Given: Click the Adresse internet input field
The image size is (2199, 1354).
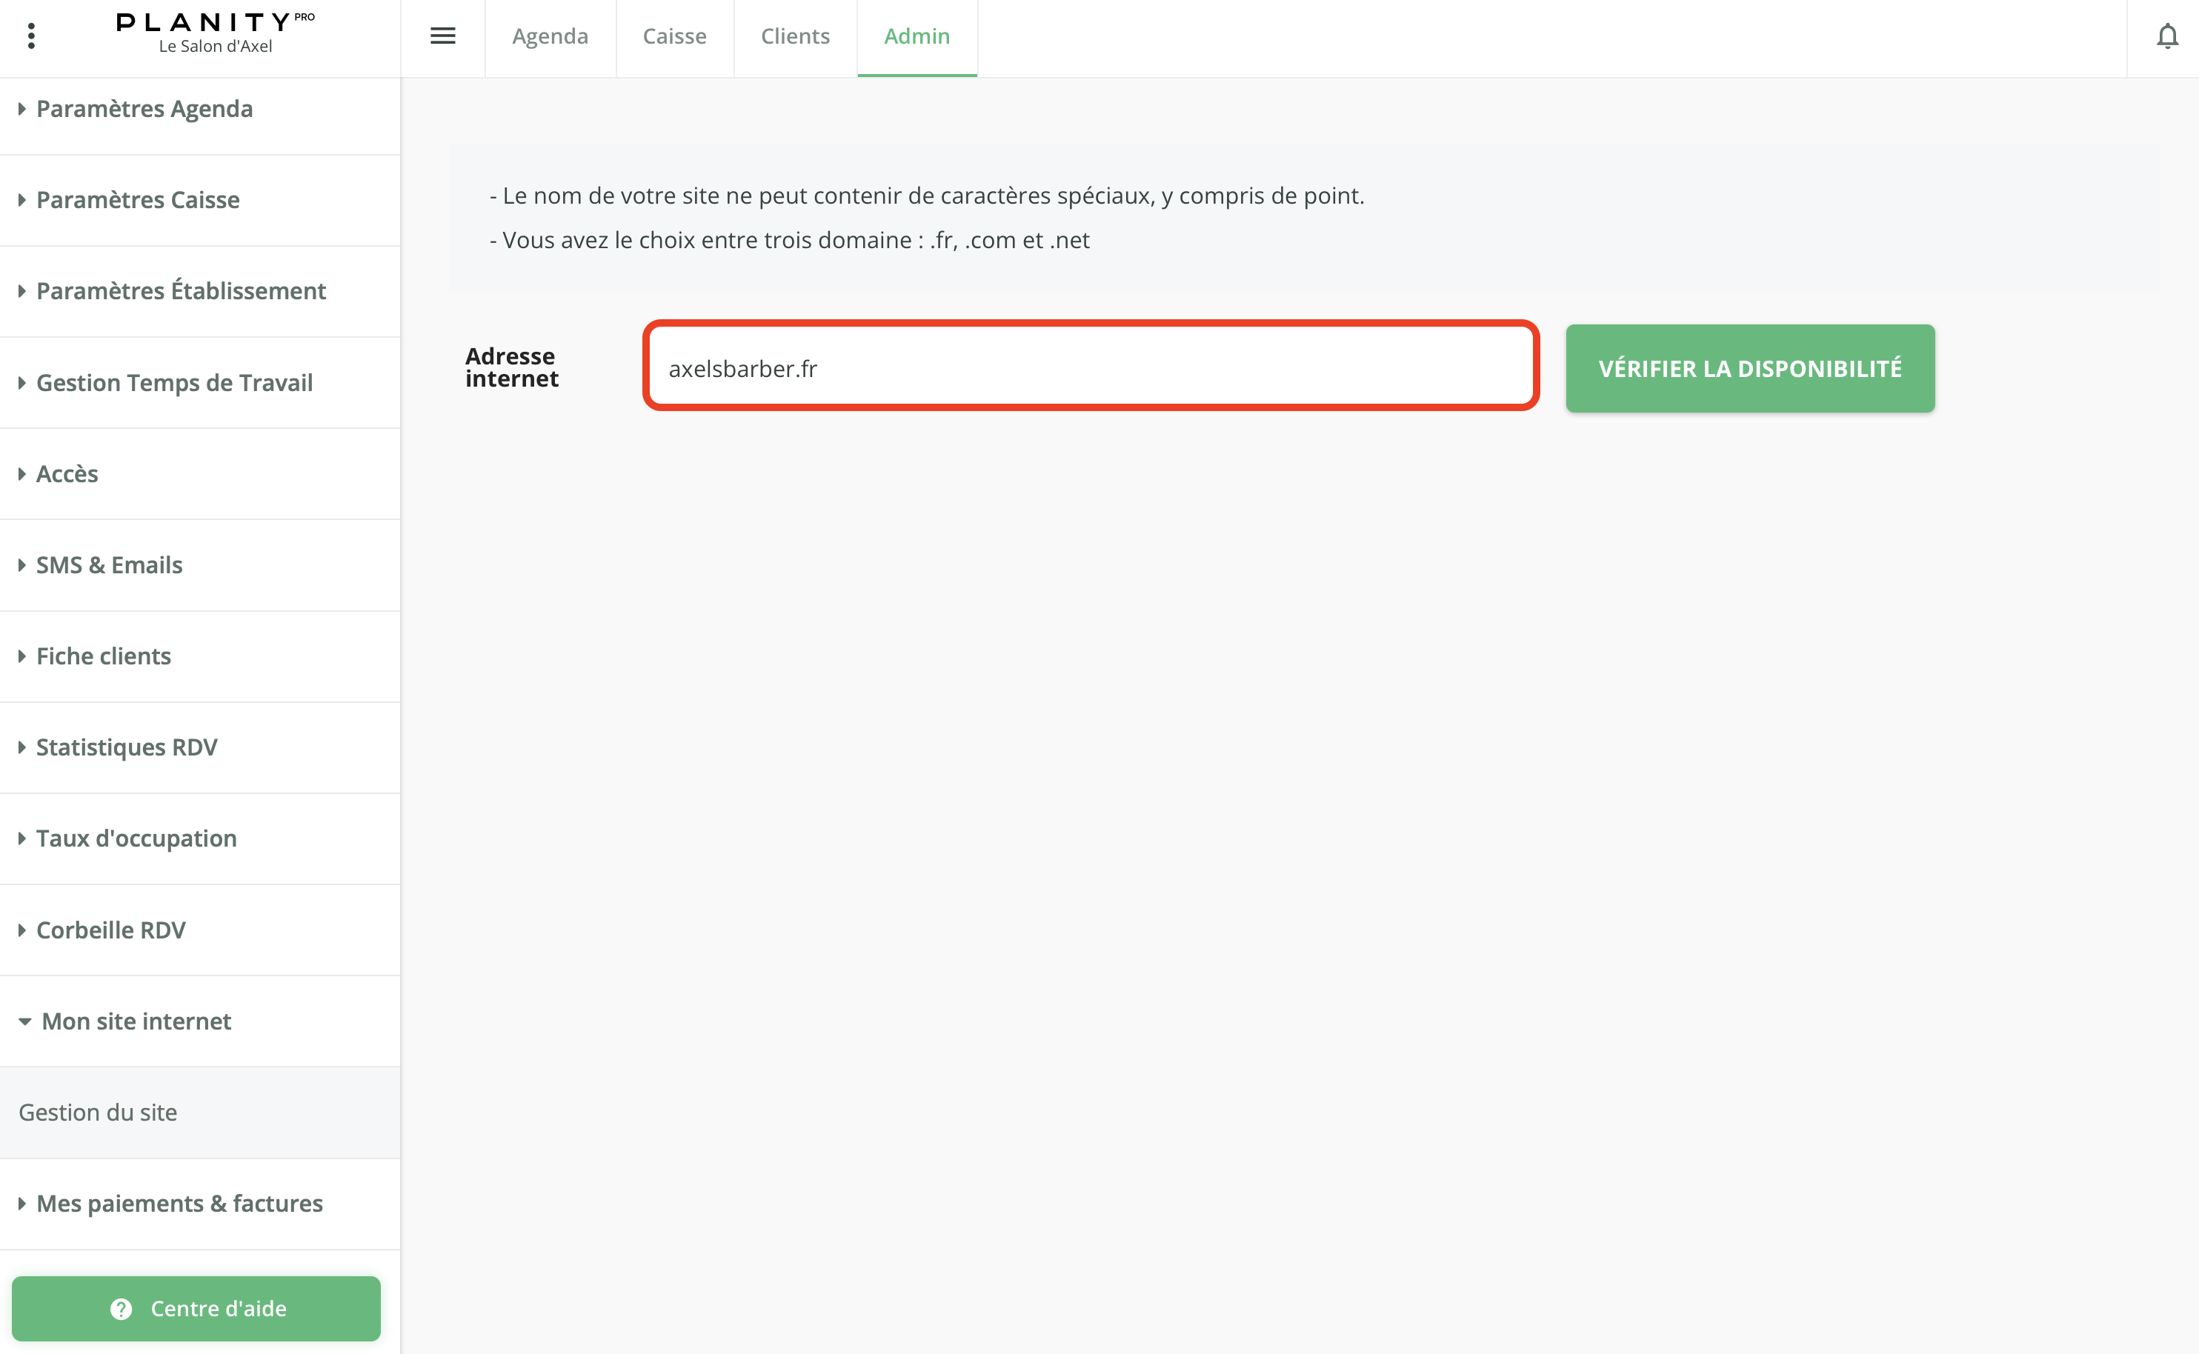Looking at the screenshot, I should [x=1090, y=368].
